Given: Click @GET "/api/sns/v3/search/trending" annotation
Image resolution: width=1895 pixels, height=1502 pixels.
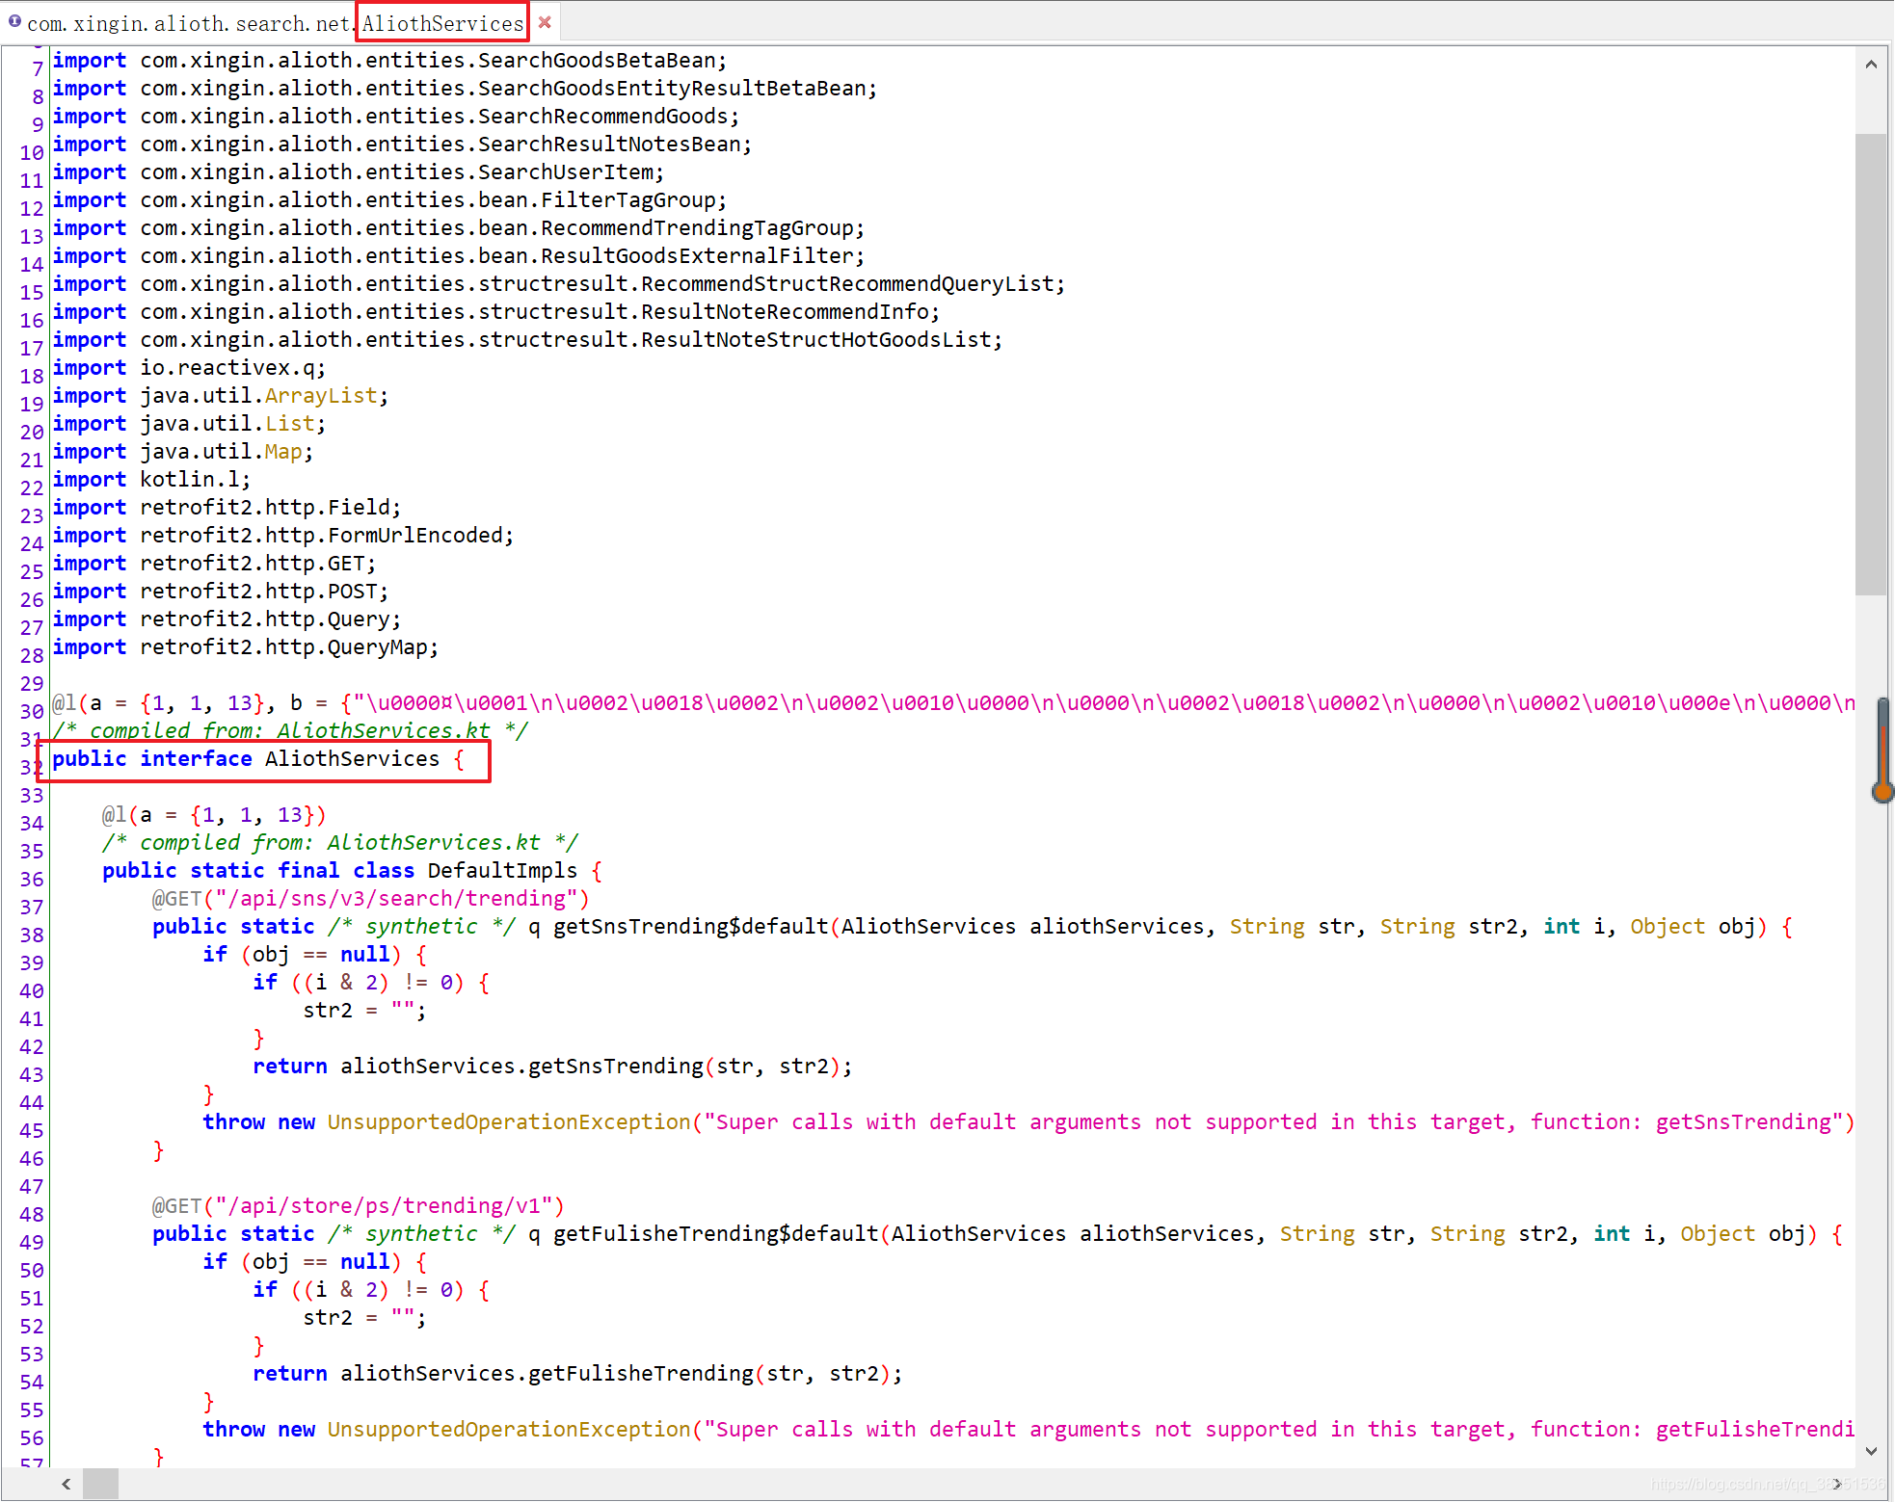Looking at the screenshot, I should pyautogui.click(x=371, y=899).
